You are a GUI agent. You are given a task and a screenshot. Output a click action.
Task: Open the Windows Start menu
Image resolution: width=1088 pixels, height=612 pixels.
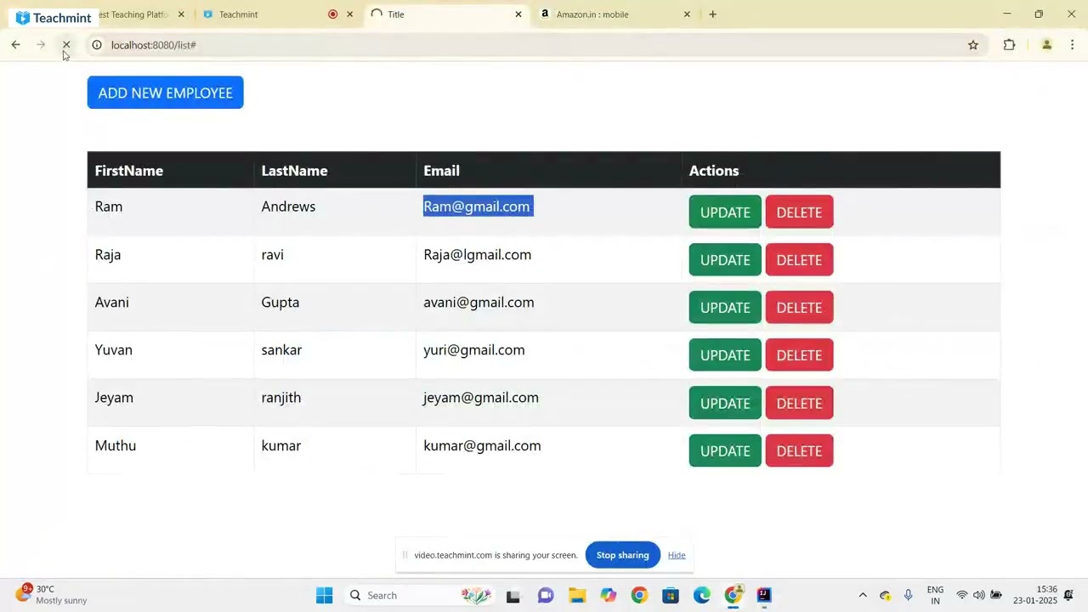tap(325, 595)
